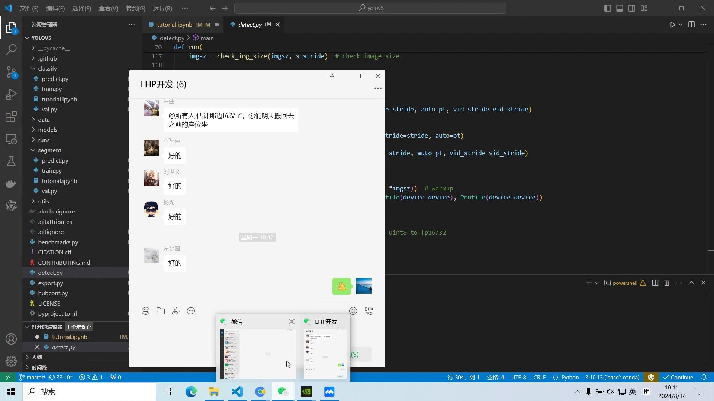Click the yolov5 command center search box
Screen dimensions: 714x401
point(370,8)
